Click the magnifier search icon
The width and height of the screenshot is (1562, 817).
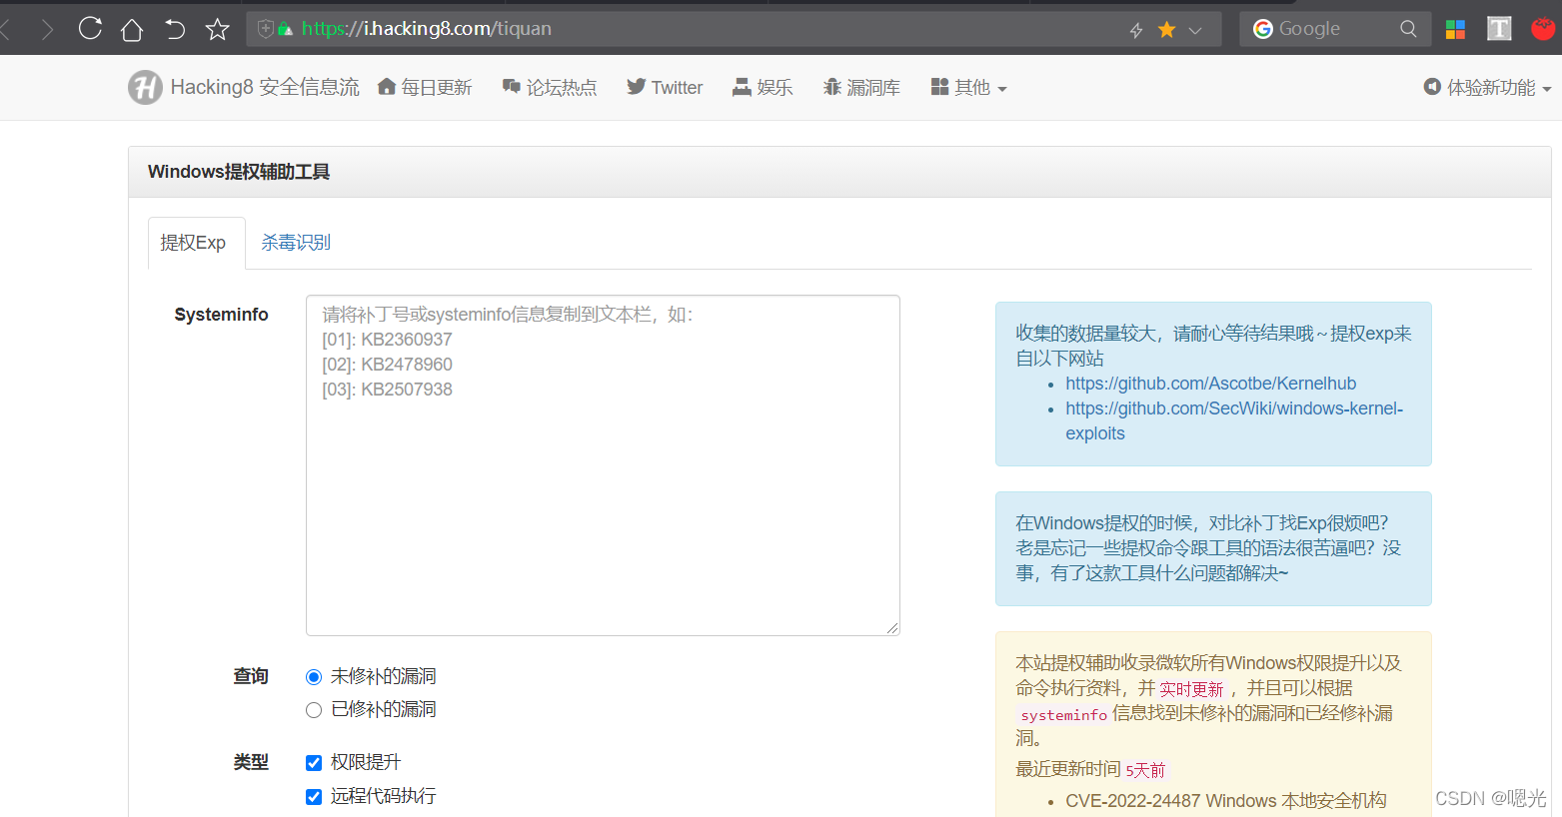coord(1408,29)
